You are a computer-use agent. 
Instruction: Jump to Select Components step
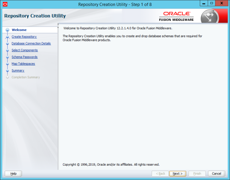(25, 50)
